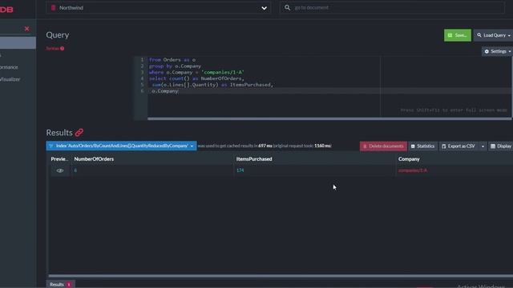The image size is (513, 288).
Task: Click the Previe.. column header
Action: (x=59, y=159)
